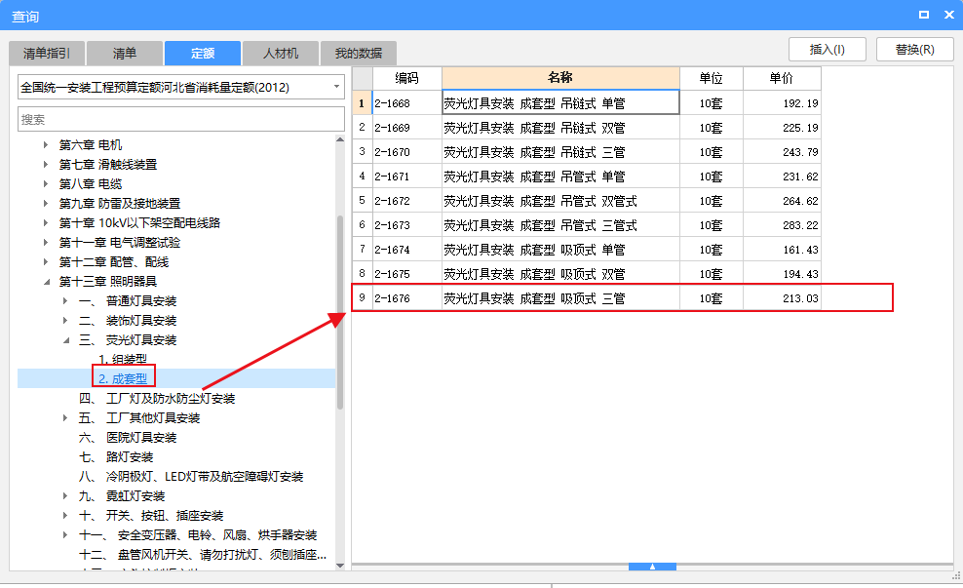Click the price 192.19 cell
Screen dimensions: 963x588
782,103
